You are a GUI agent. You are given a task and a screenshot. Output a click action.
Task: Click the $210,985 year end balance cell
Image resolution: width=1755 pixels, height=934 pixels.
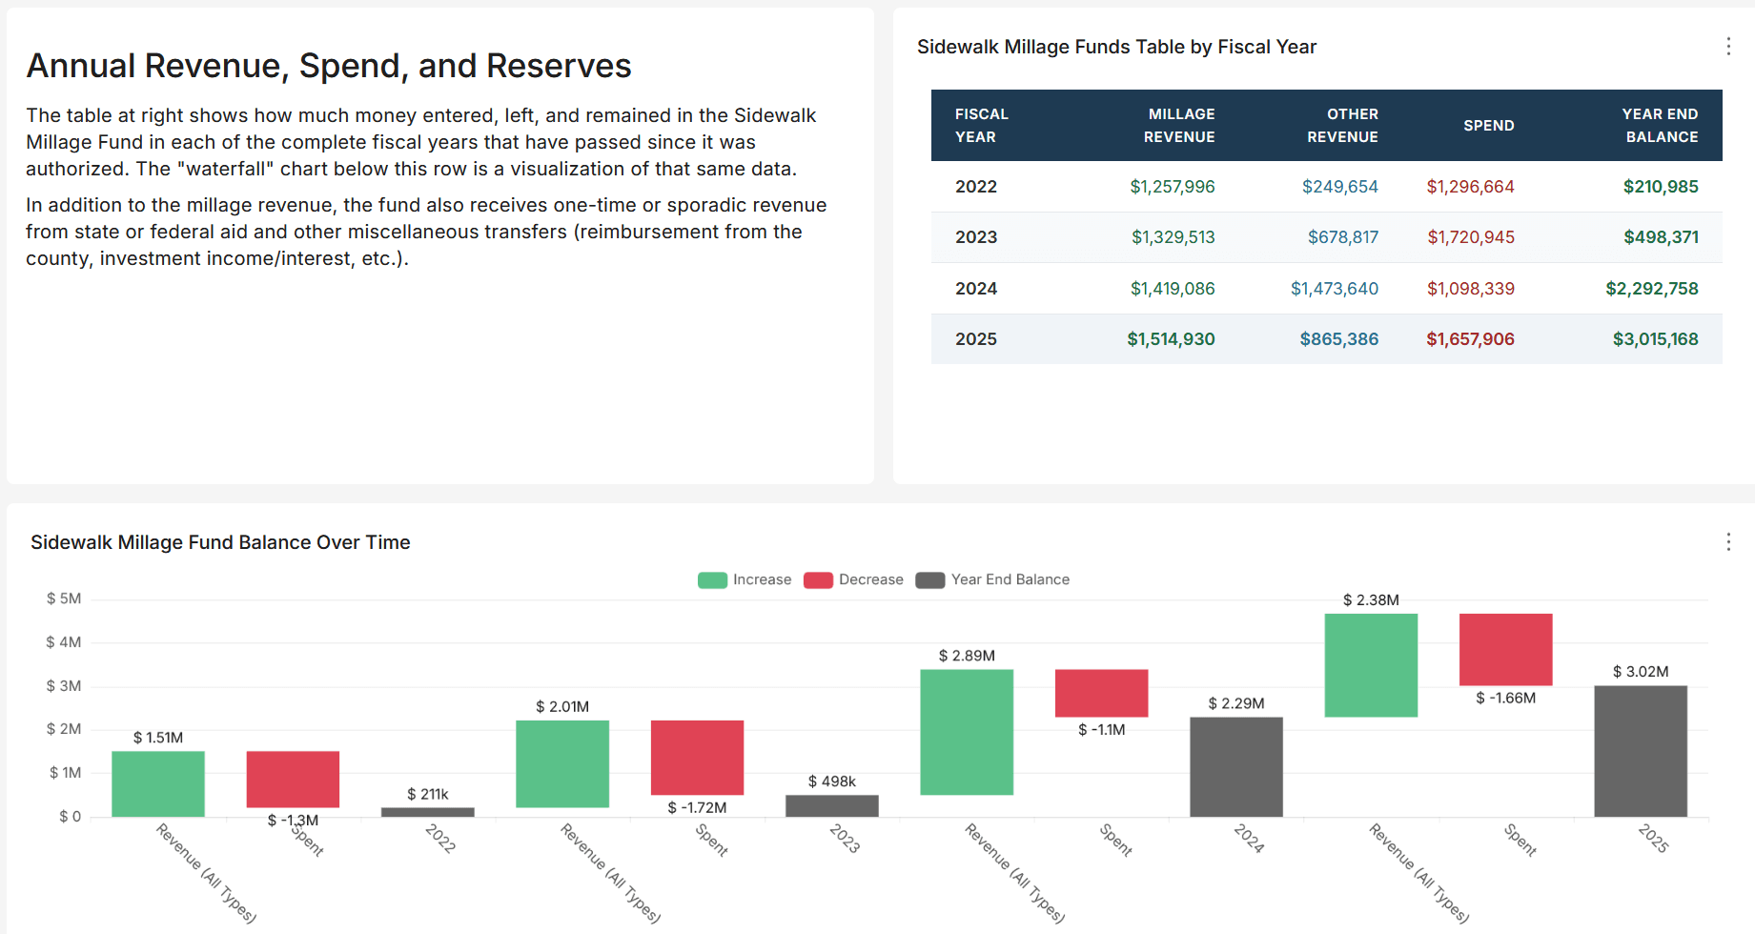[1661, 187]
